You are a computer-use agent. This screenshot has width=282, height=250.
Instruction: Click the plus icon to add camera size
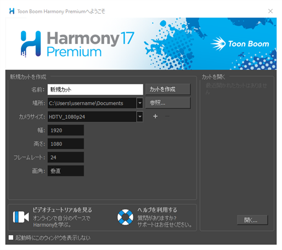pos(155,116)
